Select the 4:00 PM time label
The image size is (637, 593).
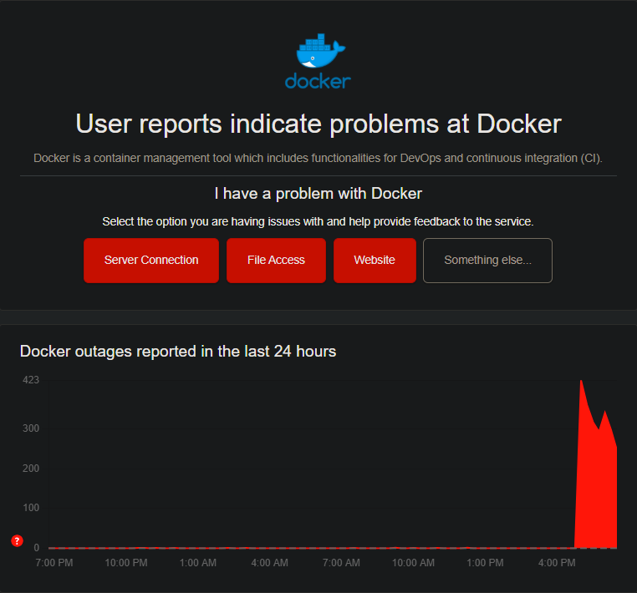[x=556, y=563]
